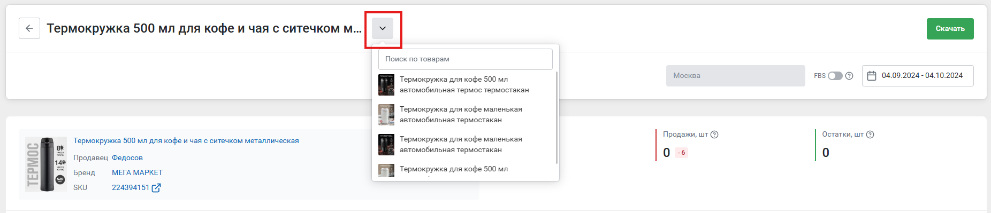
Task: Select the last partially visible Термокружка для кофе 500 мл item
Action: (x=466, y=170)
